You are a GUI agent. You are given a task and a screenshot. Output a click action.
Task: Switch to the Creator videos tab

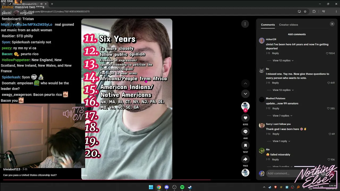[x=288, y=25]
